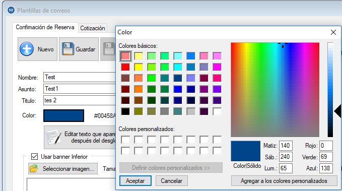Select the orange swatch in fourth row
The image size is (342, 191).
[139, 89]
